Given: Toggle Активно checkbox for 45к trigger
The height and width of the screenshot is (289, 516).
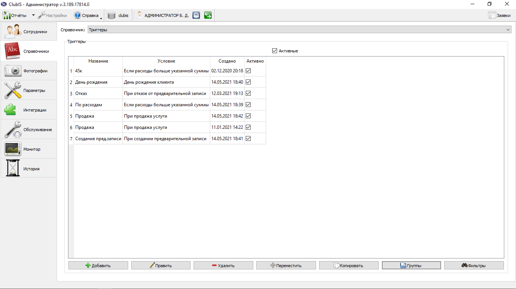Looking at the screenshot, I should 248,70.
